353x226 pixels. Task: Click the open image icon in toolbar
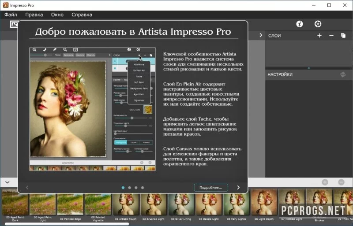pyautogui.click(x=14, y=24)
